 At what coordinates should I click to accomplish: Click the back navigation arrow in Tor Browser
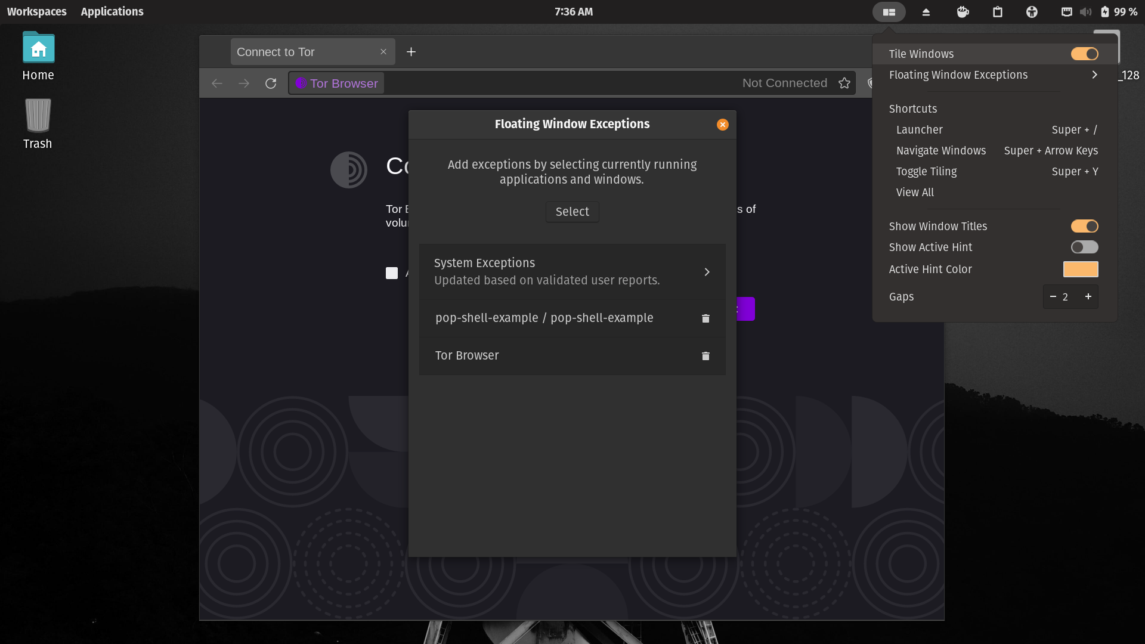coord(216,83)
